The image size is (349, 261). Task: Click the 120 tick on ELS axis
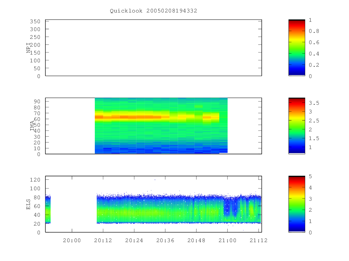35,180
